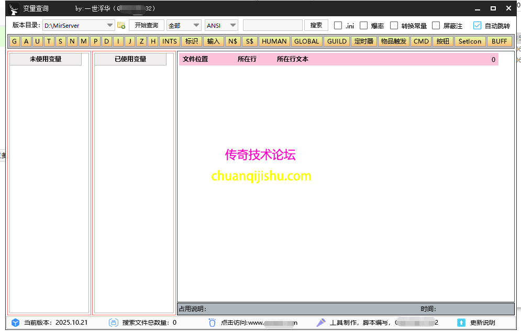
Task: Open the 全部 filter dropdown
Action: click(x=184, y=25)
